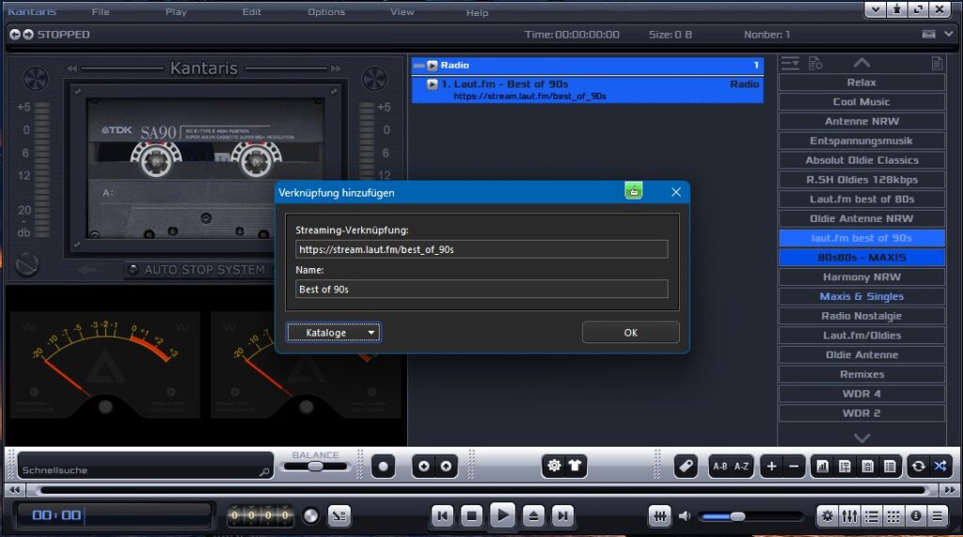This screenshot has height=537, width=963.
Task: Open the grid view icon at bottom right
Action: 893,516
